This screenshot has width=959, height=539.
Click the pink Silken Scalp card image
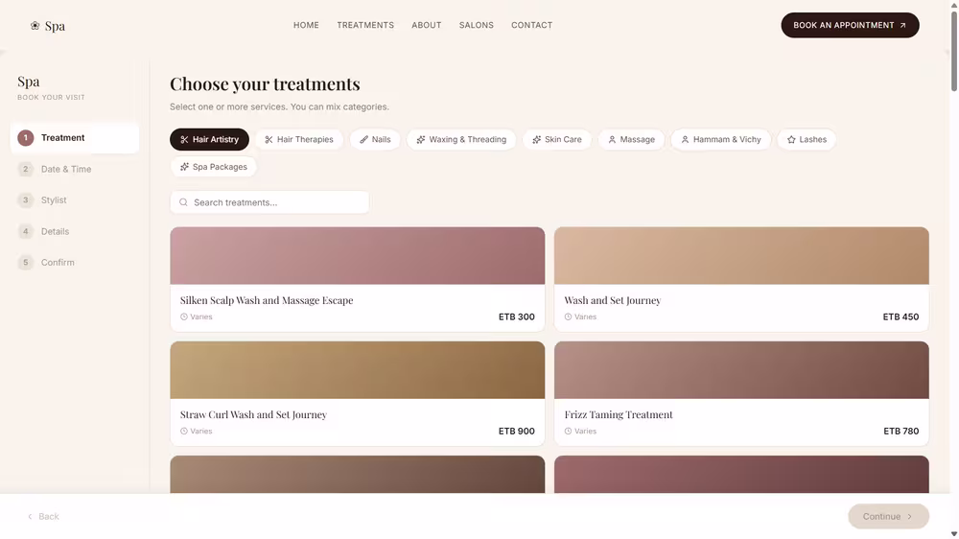pyautogui.click(x=357, y=256)
